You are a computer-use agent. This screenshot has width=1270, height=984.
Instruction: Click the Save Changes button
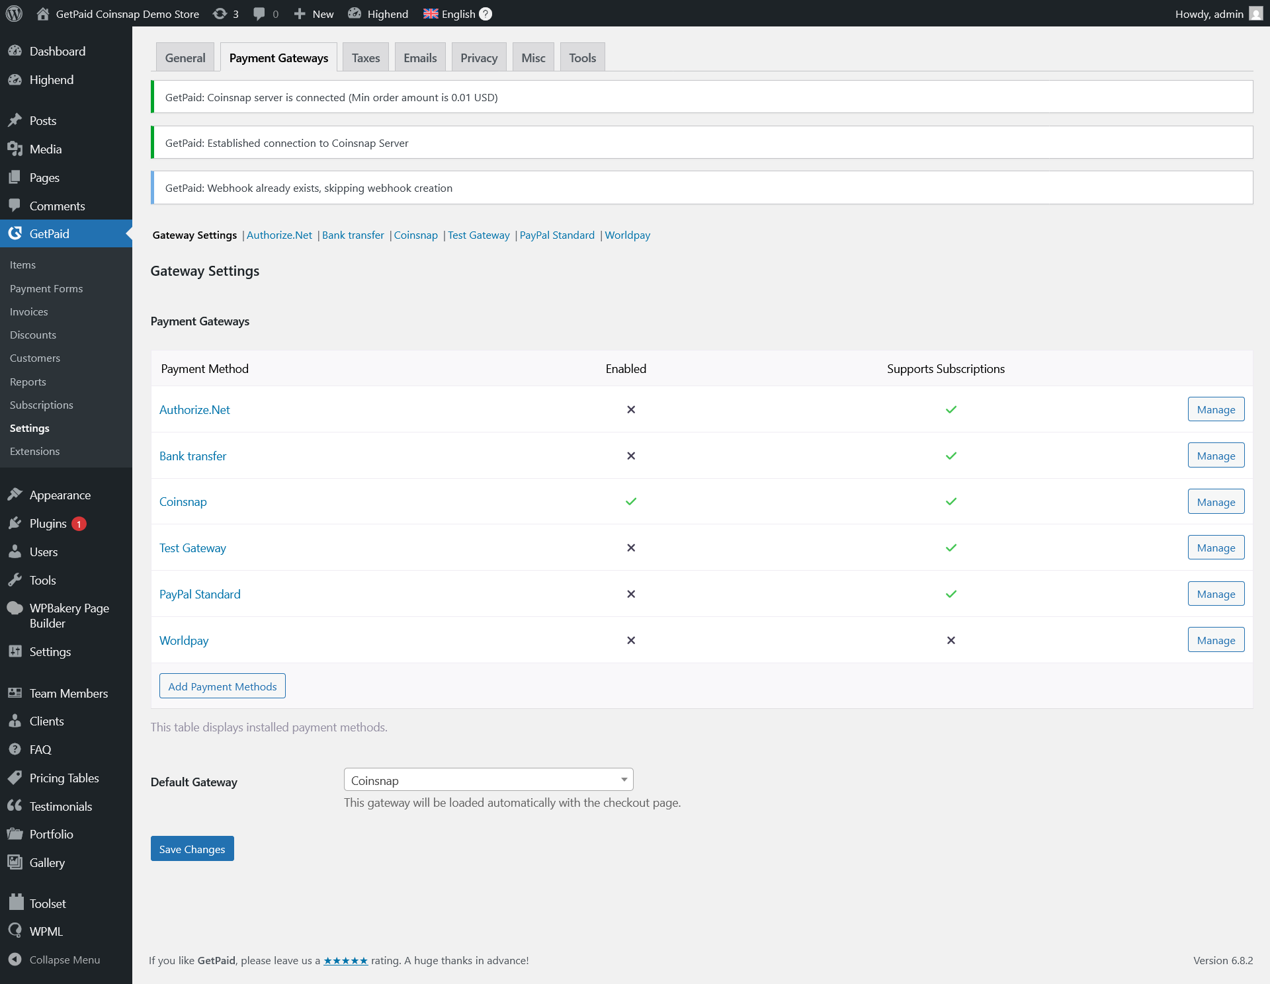(x=192, y=848)
